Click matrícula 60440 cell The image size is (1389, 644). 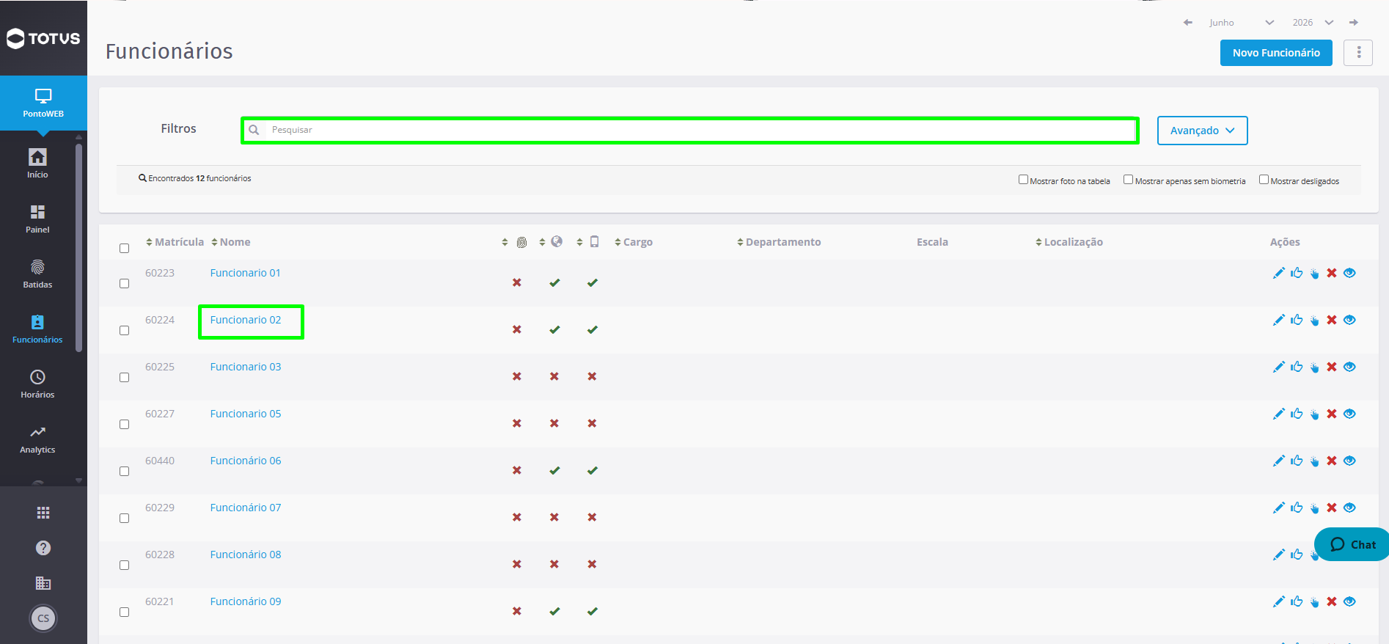[160, 461]
